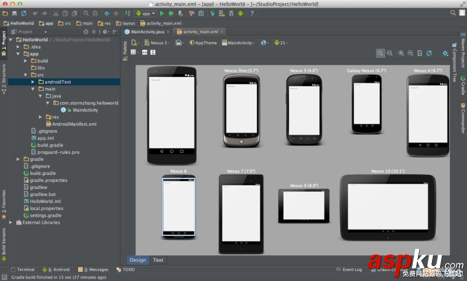Open the Terminal tool window
This screenshot has height=281, width=467.
click(22, 269)
